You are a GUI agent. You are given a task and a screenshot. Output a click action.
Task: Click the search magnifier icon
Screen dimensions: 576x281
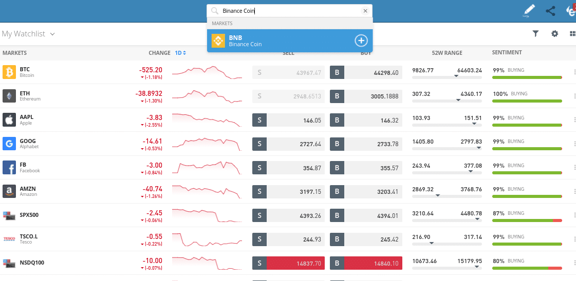(215, 11)
